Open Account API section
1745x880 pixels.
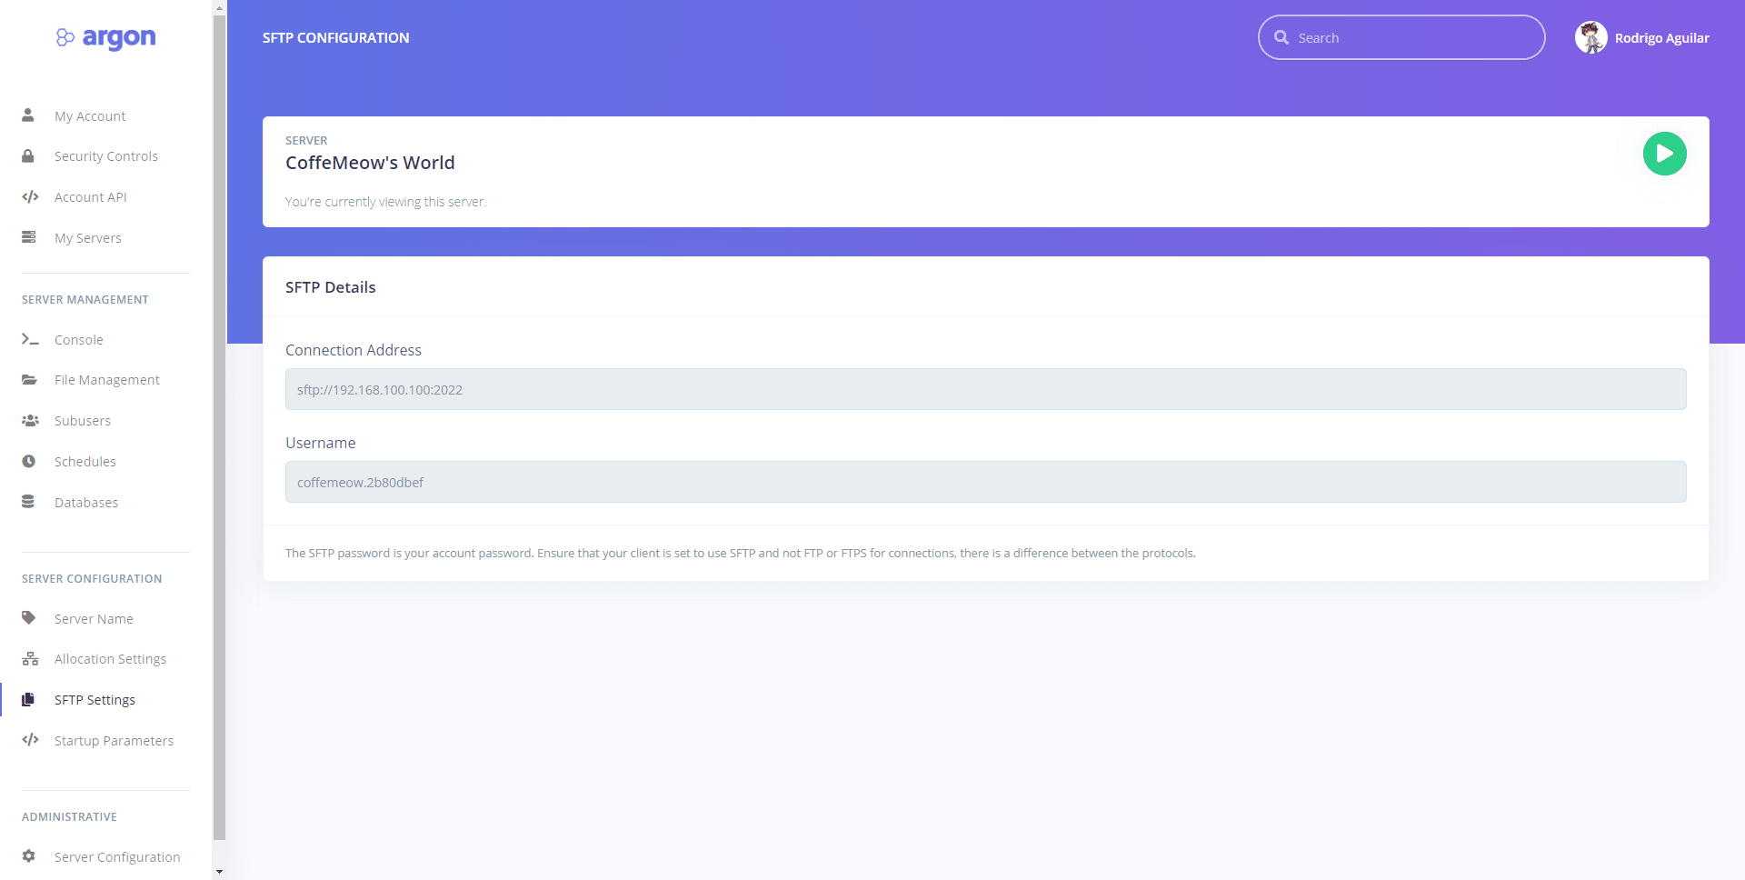tap(90, 197)
